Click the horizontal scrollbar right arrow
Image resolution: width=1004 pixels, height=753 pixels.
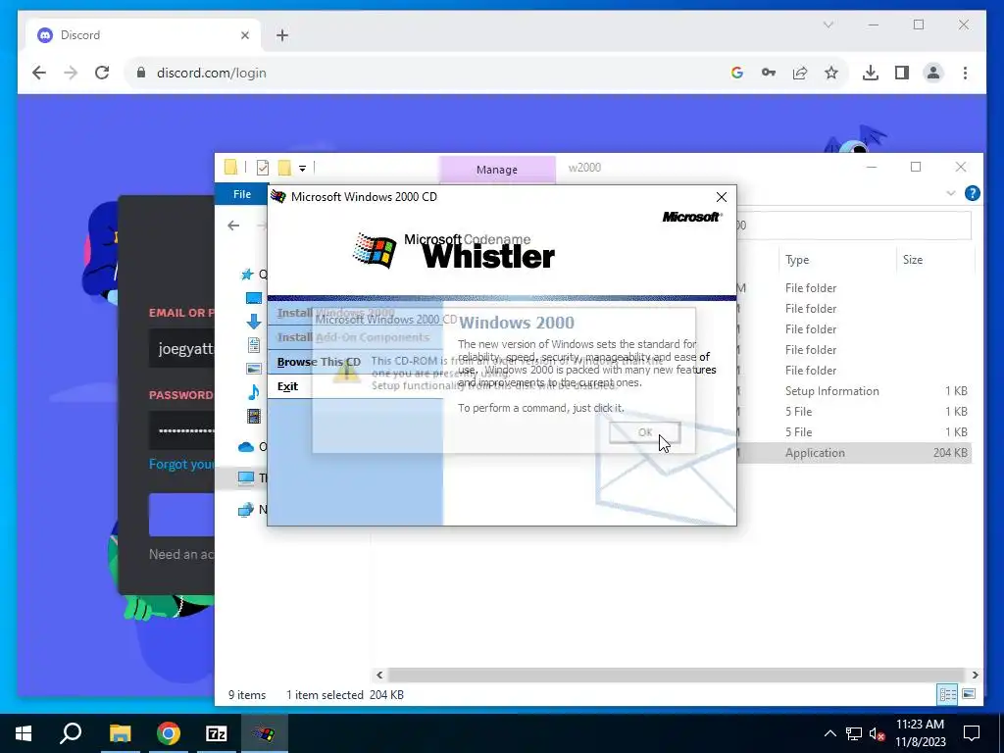click(x=976, y=675)
